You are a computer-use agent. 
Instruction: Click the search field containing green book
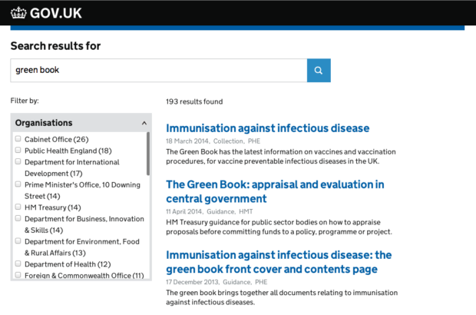click(x=159, y=71)
